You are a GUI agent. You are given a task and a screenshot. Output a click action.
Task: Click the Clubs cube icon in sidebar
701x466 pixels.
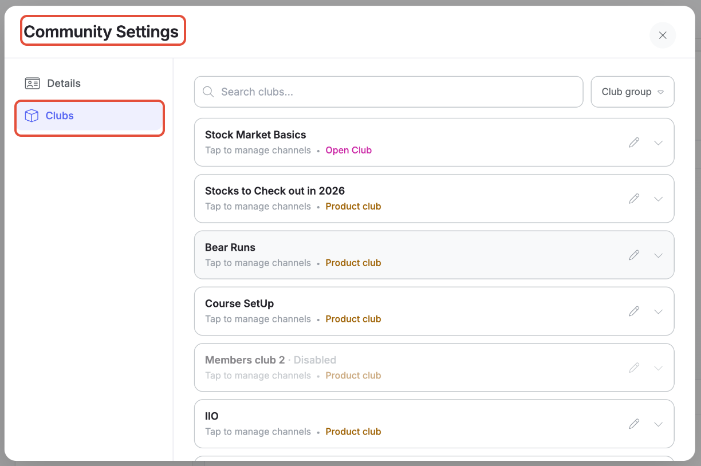pyautogui.click(x=31, y=116)
